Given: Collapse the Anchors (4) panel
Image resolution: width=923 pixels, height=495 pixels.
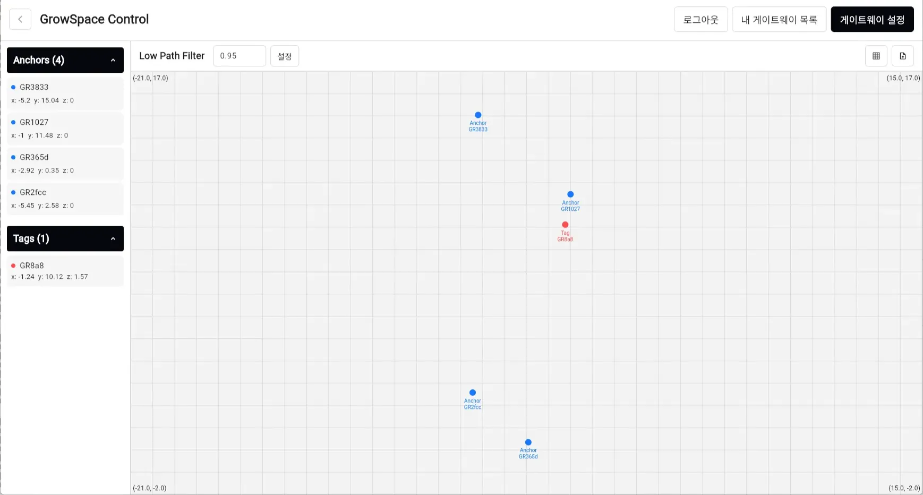Looking at the screenshot, I should [113, 61].
